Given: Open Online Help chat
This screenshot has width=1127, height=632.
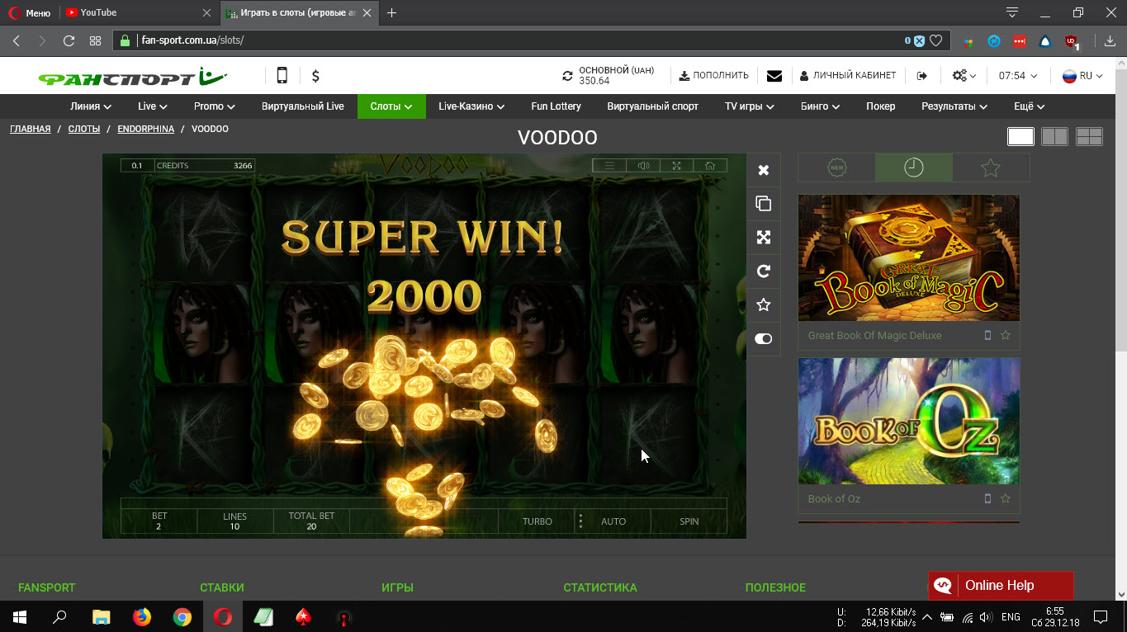Looking at the screenshot, I should (1001, 586).
